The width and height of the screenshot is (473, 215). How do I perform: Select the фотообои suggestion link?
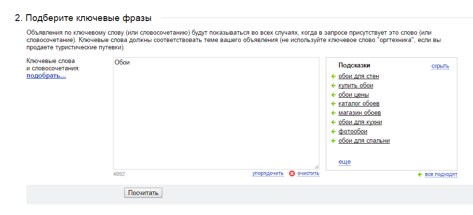[353, 131]
